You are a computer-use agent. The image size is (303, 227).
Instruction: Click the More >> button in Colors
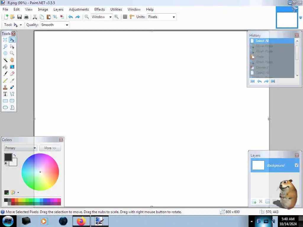pyautogui.click(x=50, y=148)
